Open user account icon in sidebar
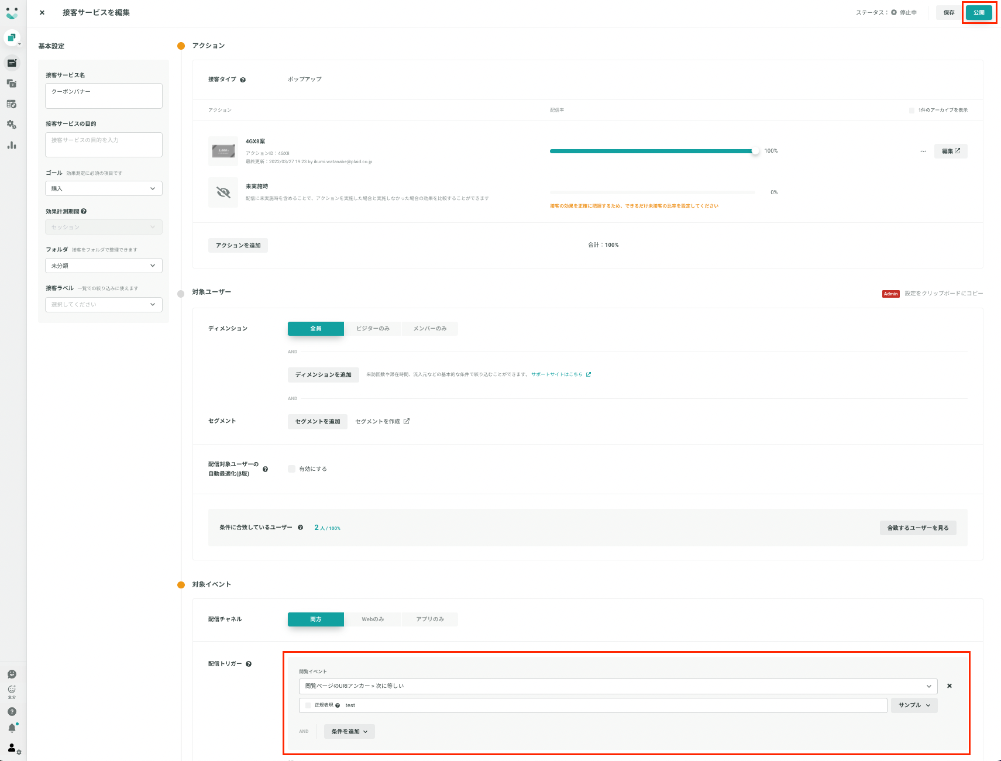 click(x=12, y=748)
